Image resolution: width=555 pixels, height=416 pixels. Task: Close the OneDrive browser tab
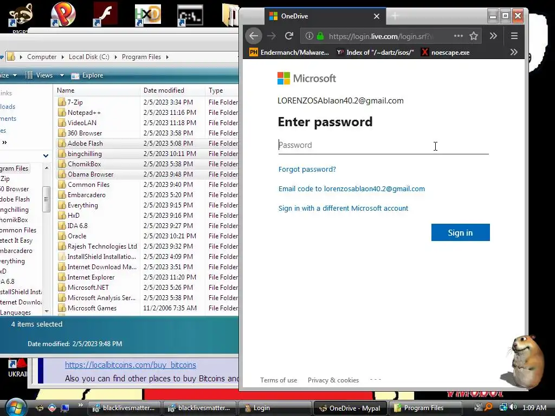(x=377, y=16)
